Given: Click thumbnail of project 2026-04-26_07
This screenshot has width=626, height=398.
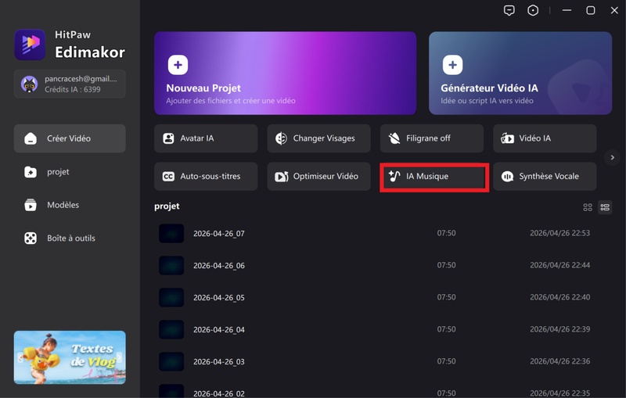Looking at the screenshot, I should coord(171,233).
